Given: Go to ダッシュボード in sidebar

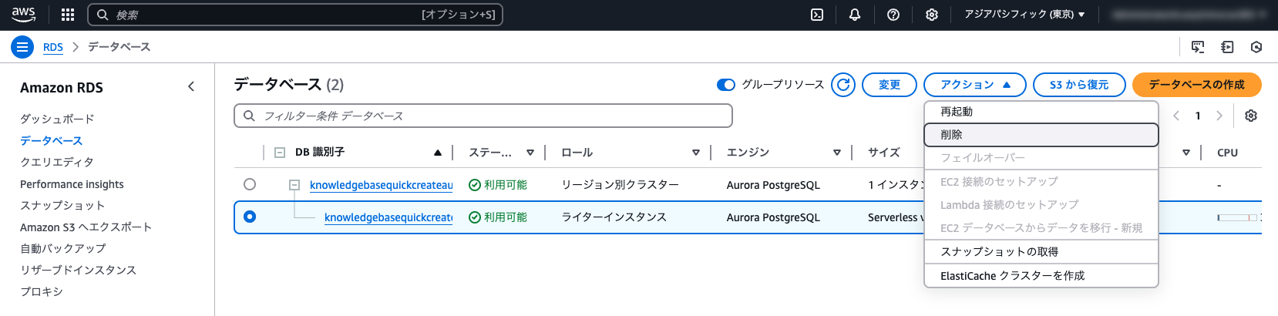Looking at the screenshot, I should click(57, 119).
